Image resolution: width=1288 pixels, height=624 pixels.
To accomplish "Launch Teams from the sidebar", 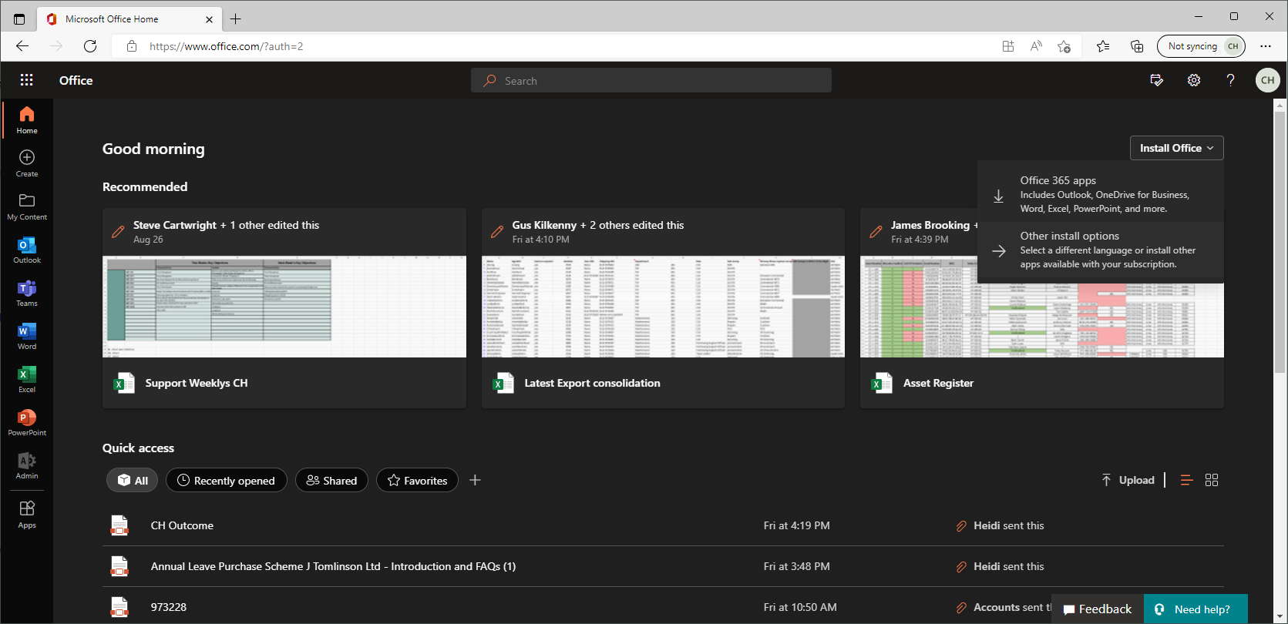I will point(27,293).
